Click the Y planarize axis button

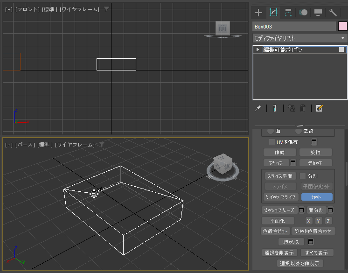pos(319,221)
